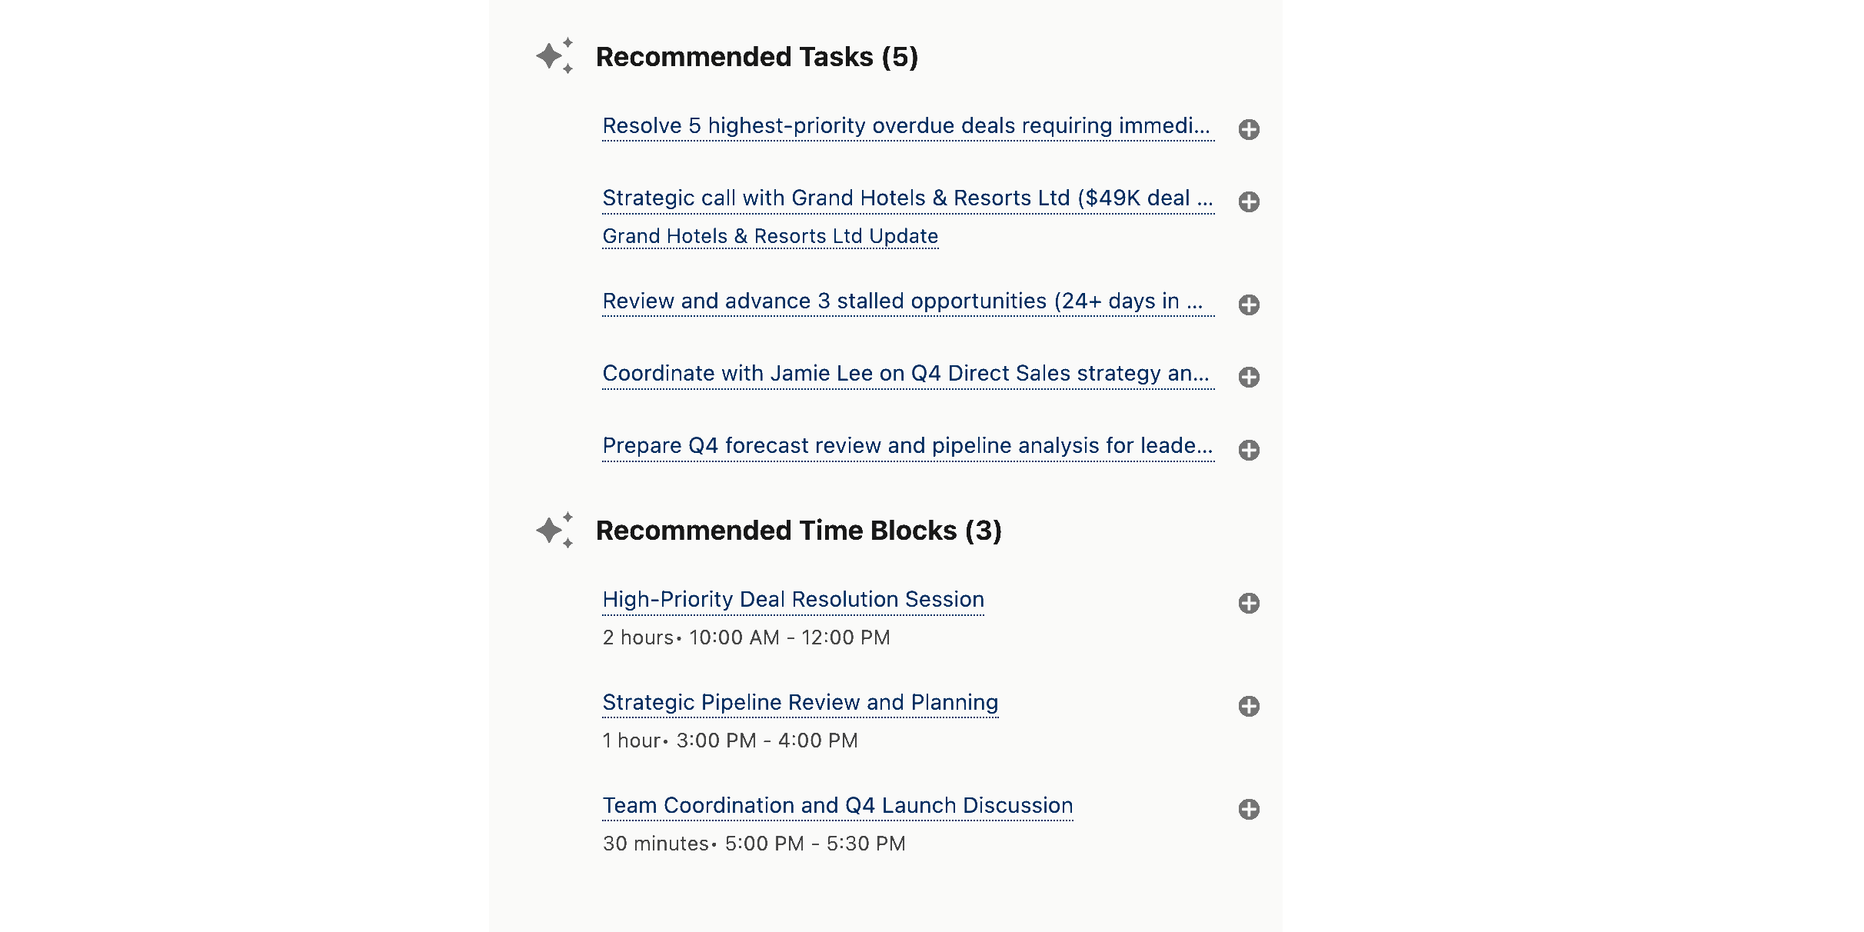Open Team Coordination and Q4 Launch Discussion
Screen dimensions: 1864x932
point(837,805)
